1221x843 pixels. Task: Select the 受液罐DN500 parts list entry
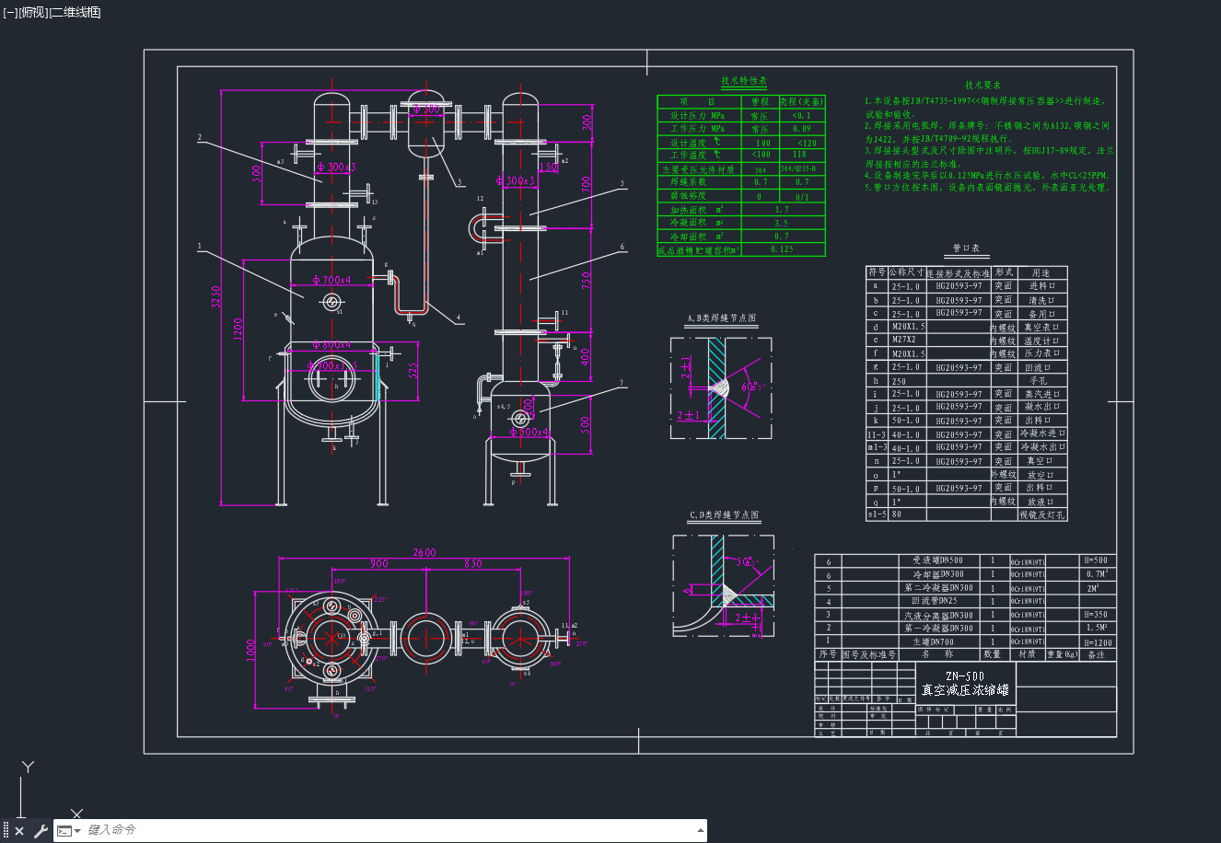coord(937,560)
